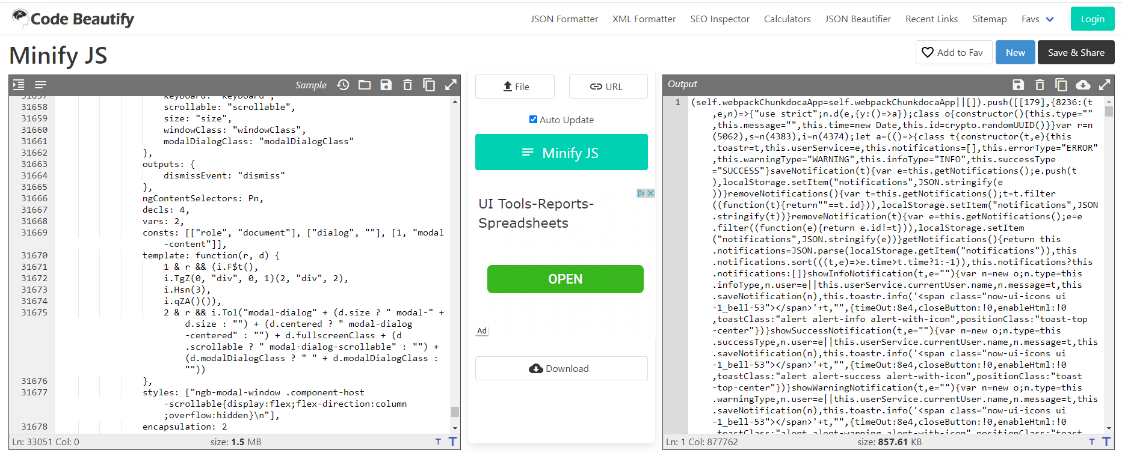Image resolution: width=1122 pixels, height=453 pixels.
Task: Click the word wrap lines icon in input toolbar
Action: 40,85
